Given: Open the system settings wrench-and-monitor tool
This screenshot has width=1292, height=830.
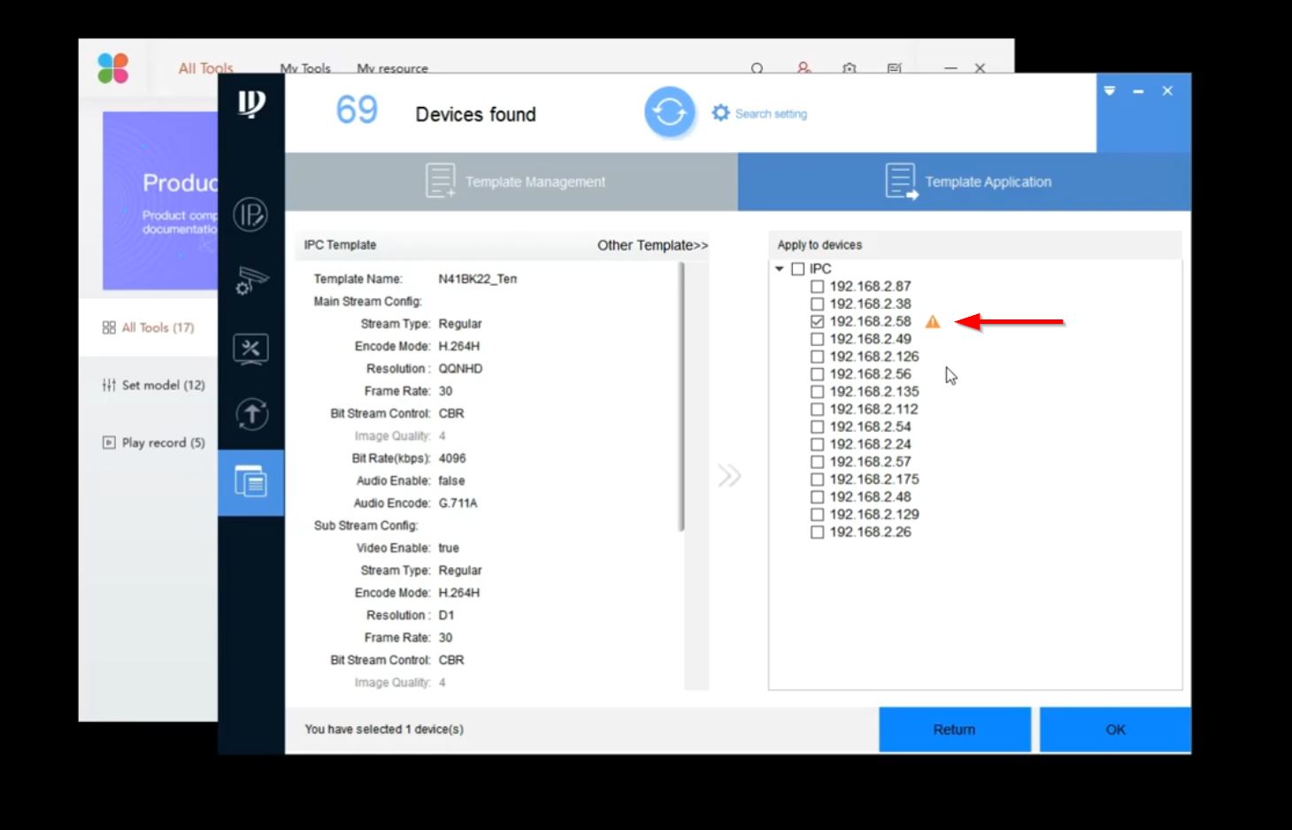Looking at the screenshot, I should pyautogui.click(x=251, y=348).
